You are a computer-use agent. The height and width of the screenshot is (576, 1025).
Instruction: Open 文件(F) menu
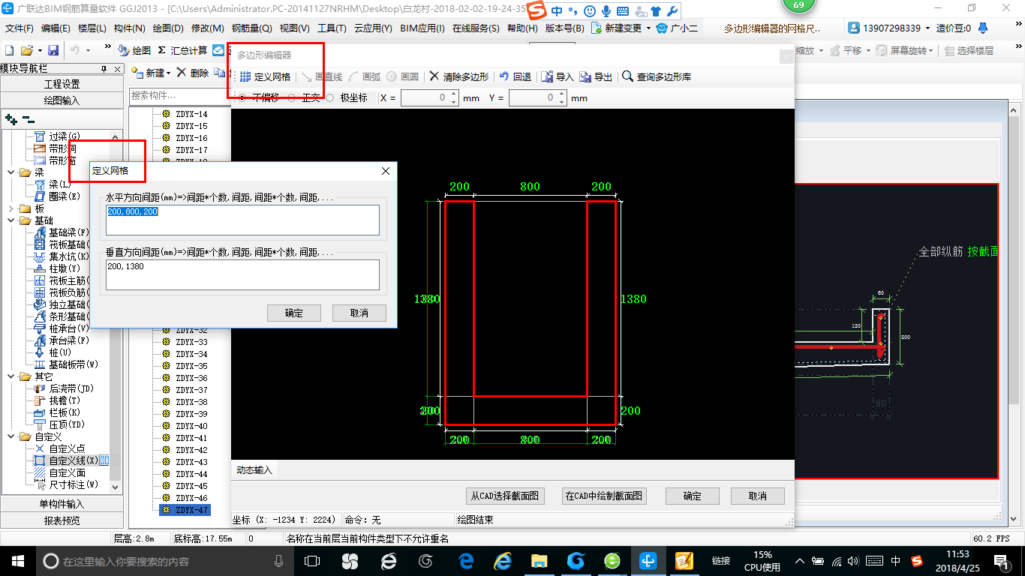[x=20, y=28]
